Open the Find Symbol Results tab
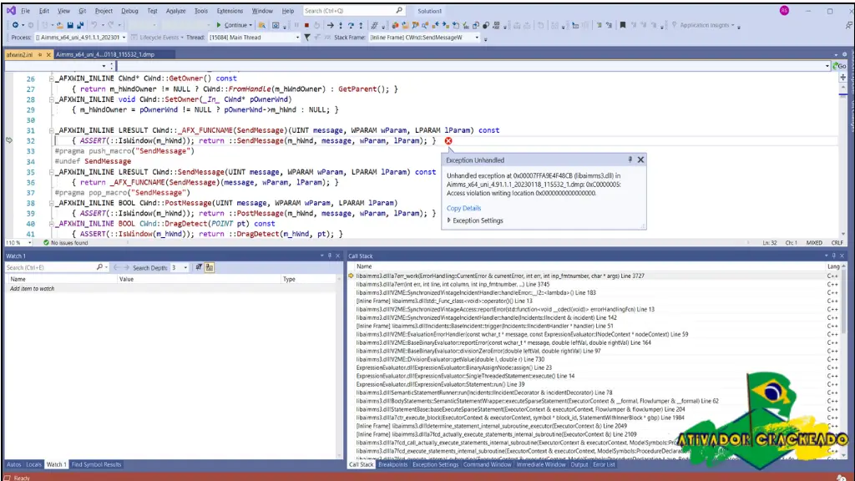Viewport: 855px width, 481px height. tap(97, 464)
